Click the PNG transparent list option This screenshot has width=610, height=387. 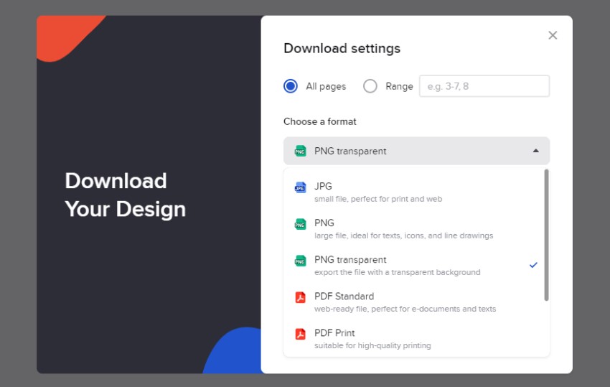413,266
